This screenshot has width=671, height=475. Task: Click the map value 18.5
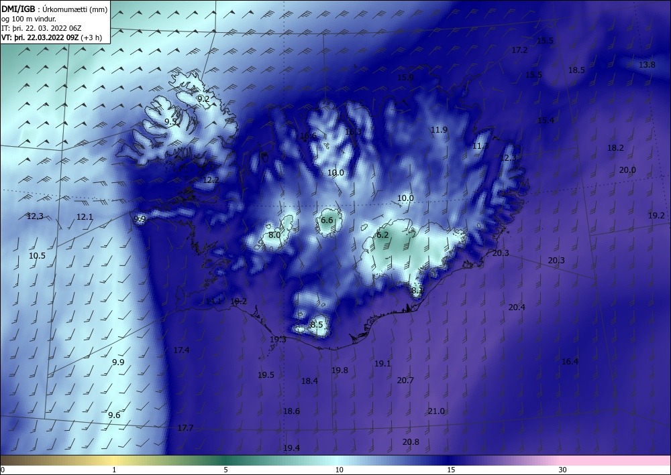coord(576,70)
